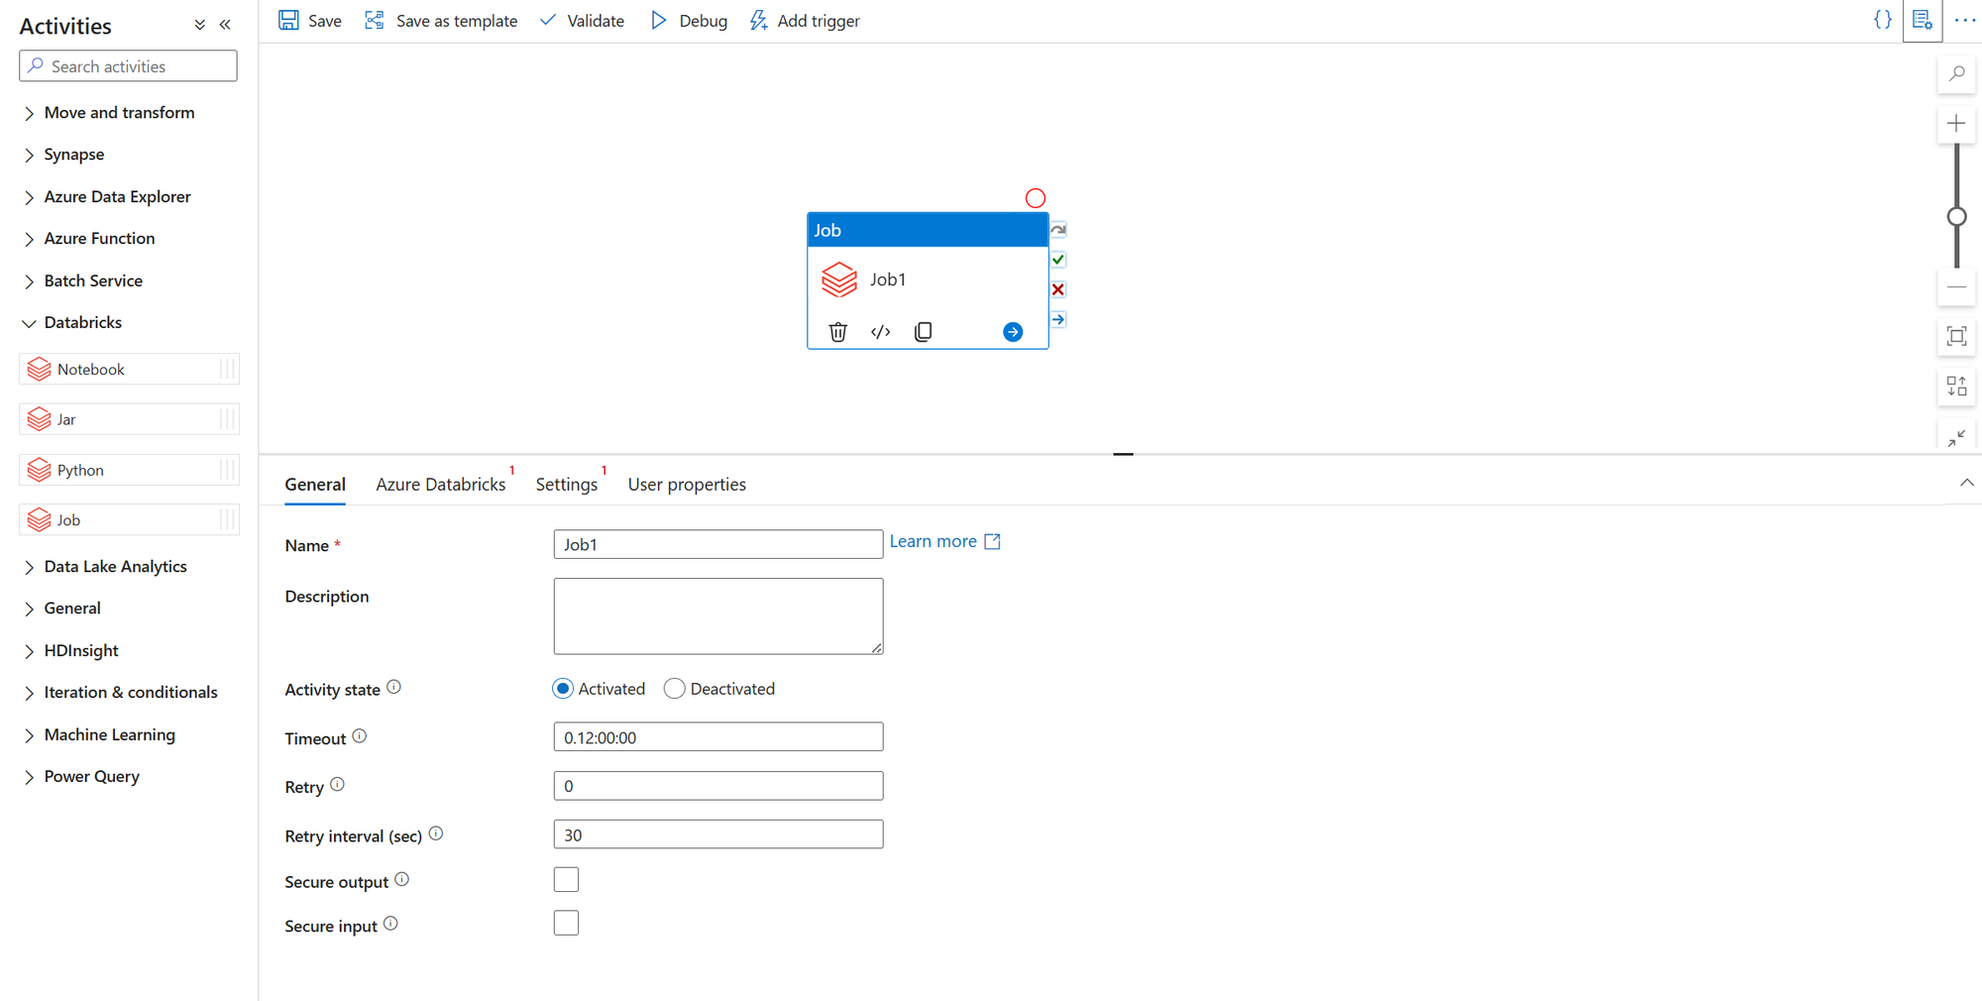This screenshot has height=1001, width=1982.
Task: Click the Timeout input field
Action: (x=717, y=737)
